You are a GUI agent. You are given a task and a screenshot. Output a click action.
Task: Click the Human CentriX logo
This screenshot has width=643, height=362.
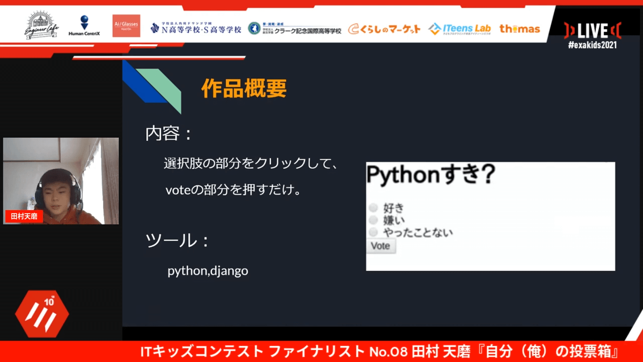point(84,26)
